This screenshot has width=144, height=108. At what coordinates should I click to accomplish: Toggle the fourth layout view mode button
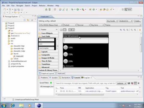73,30
